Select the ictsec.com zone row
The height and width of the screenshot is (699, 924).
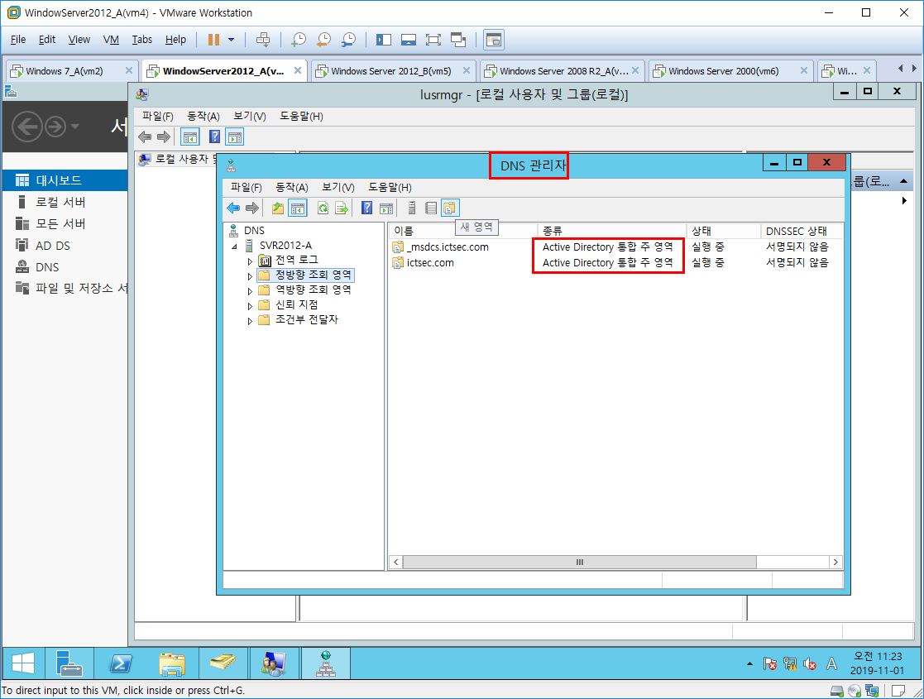point(615,263)
